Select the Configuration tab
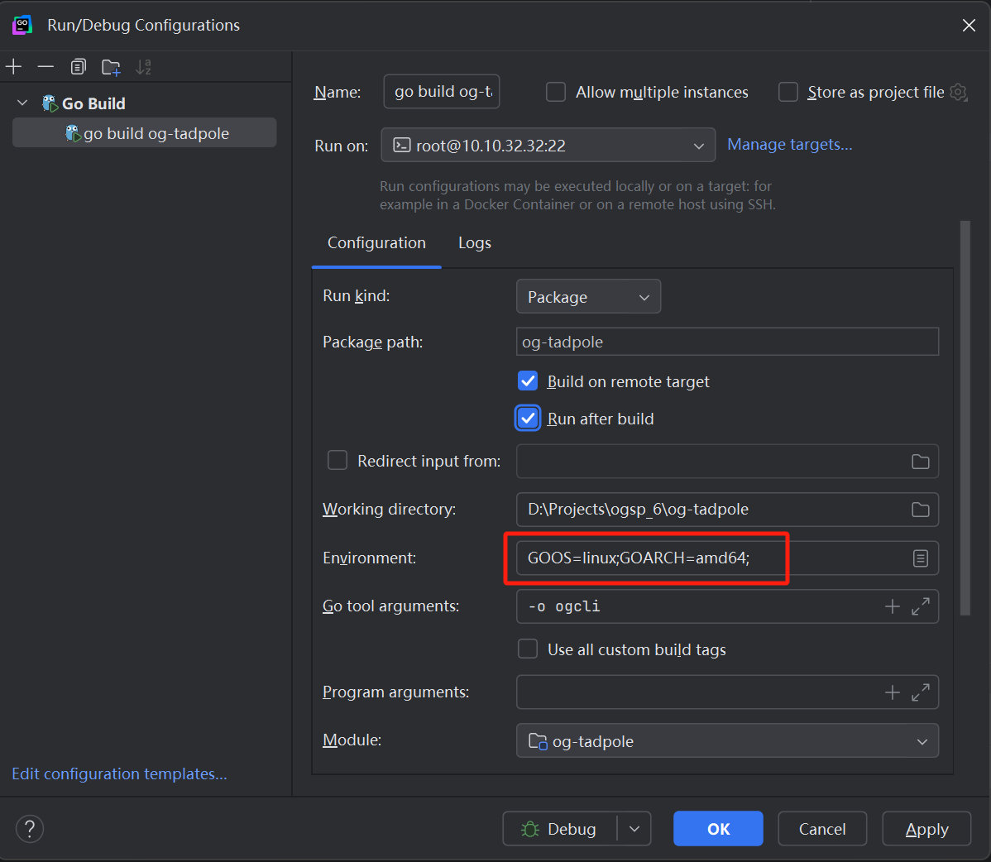The height and width of the screenshot is (862, 991). coord(376,243)
